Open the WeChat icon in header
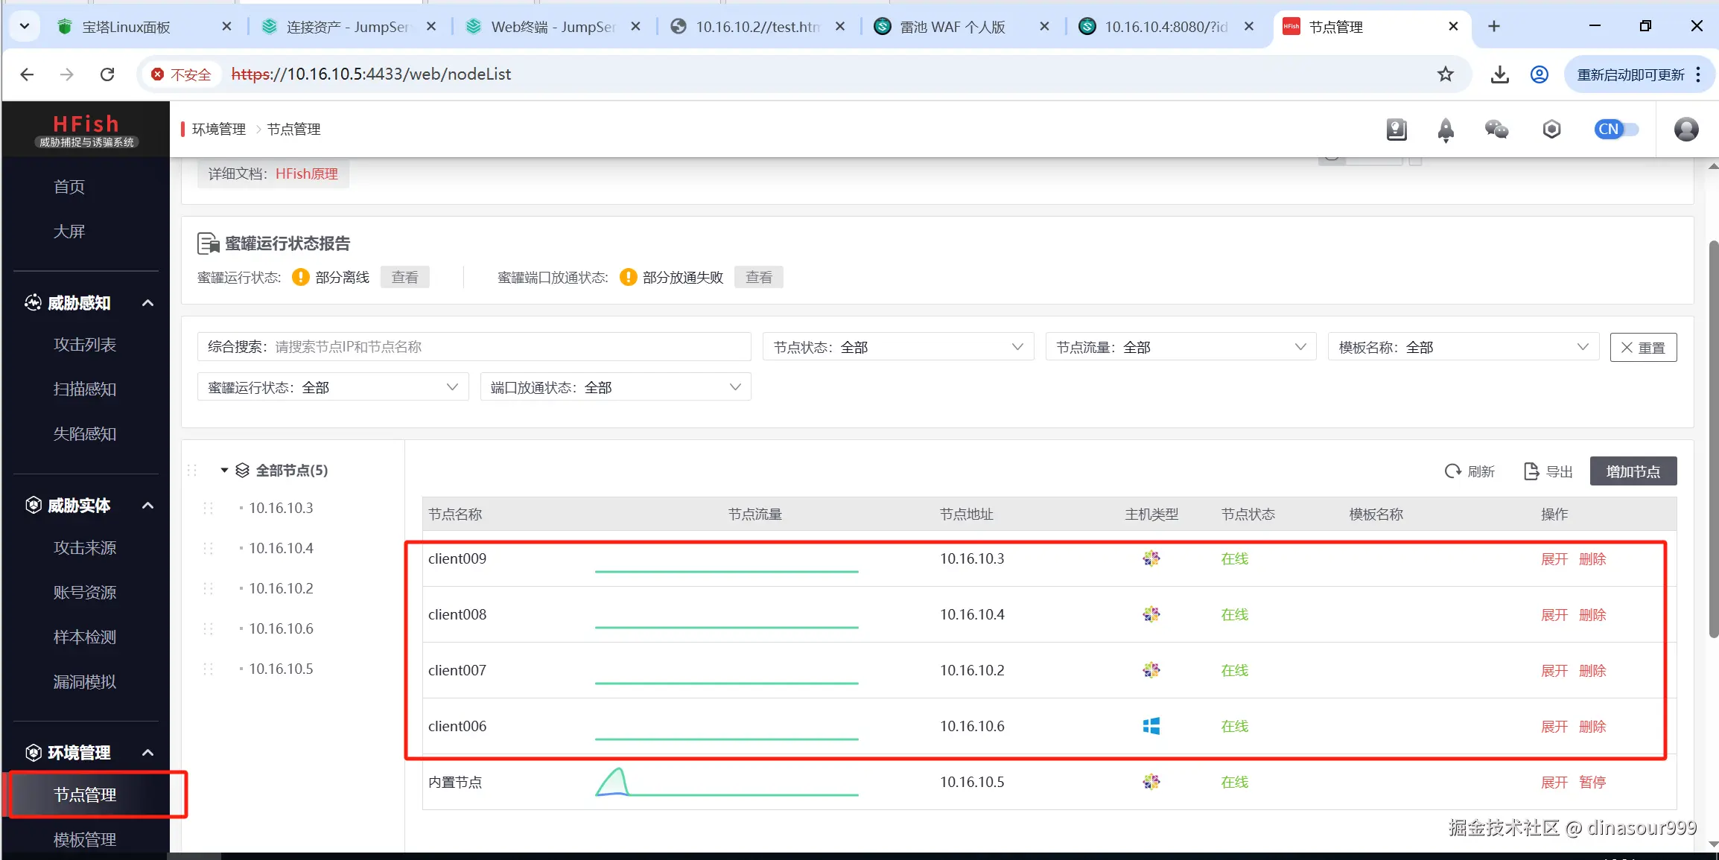The image size is (1719, 860). (x=1496, y=130)
